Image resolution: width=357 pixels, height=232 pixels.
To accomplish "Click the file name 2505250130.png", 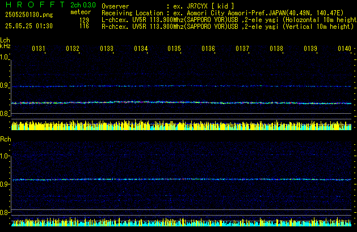I will pyautogui.click(x=29, y=15).
